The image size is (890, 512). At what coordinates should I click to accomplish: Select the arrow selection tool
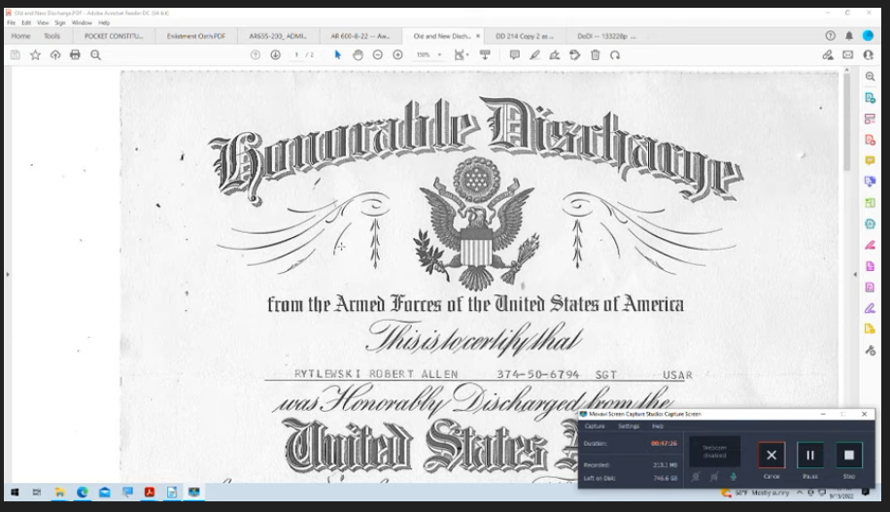pyautogui.click(x=338, y=55)
